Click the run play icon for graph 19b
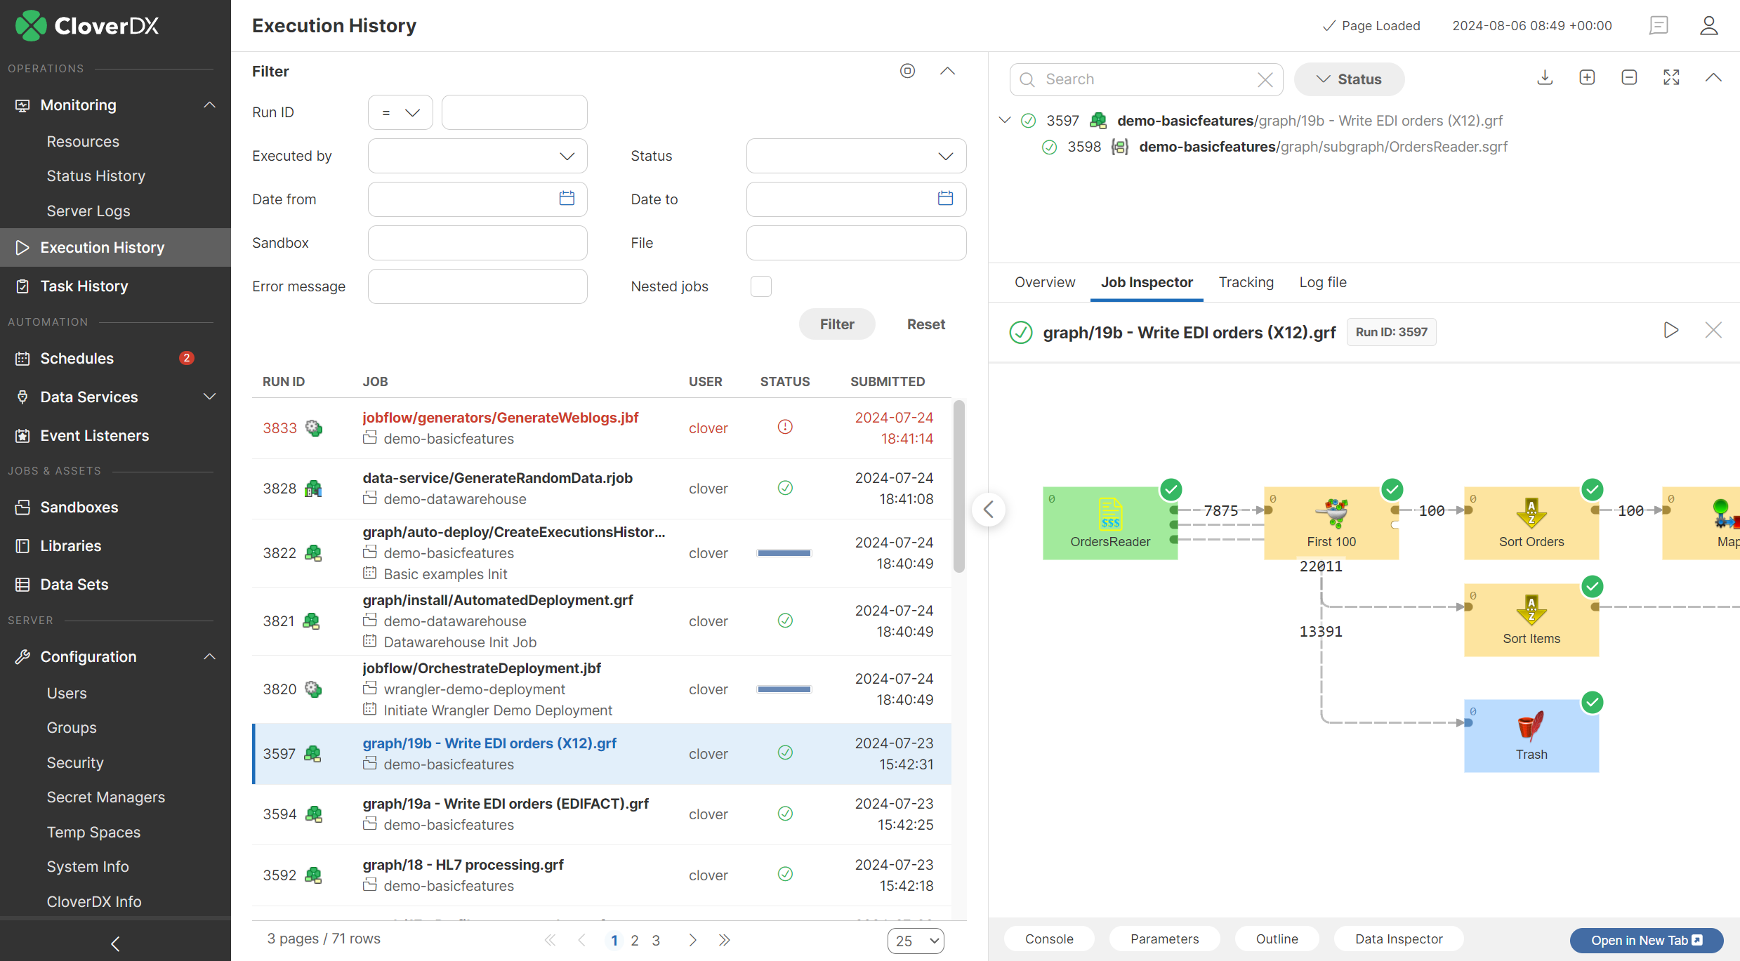Screen dimensions: 1740x961 1671,330
